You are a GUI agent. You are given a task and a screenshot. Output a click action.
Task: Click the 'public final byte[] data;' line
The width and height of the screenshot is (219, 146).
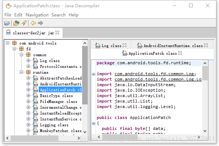[134, 128]
